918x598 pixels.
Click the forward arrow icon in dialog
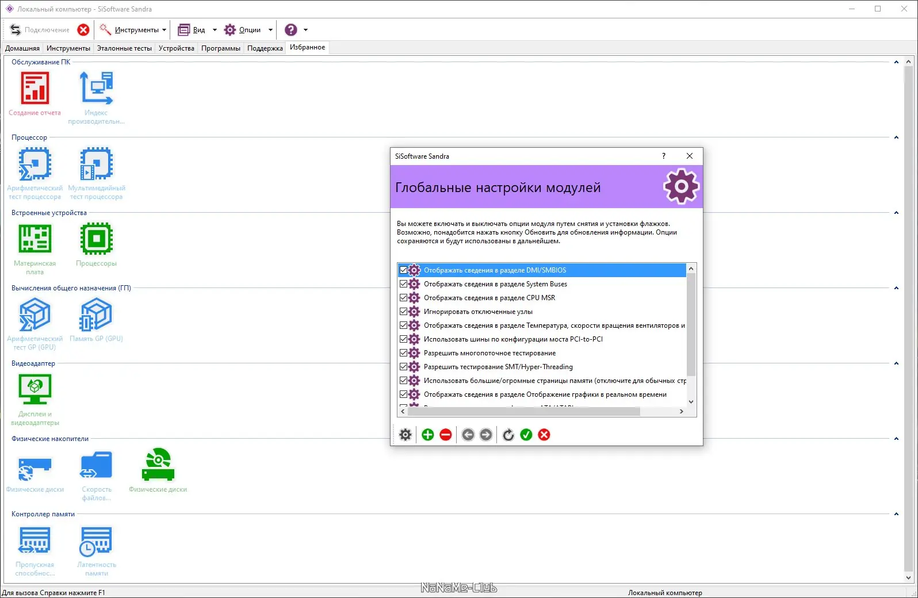(486, 435)
